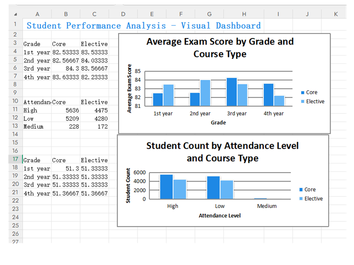
Task: Select row 26 header
Action: click(15, 234)
